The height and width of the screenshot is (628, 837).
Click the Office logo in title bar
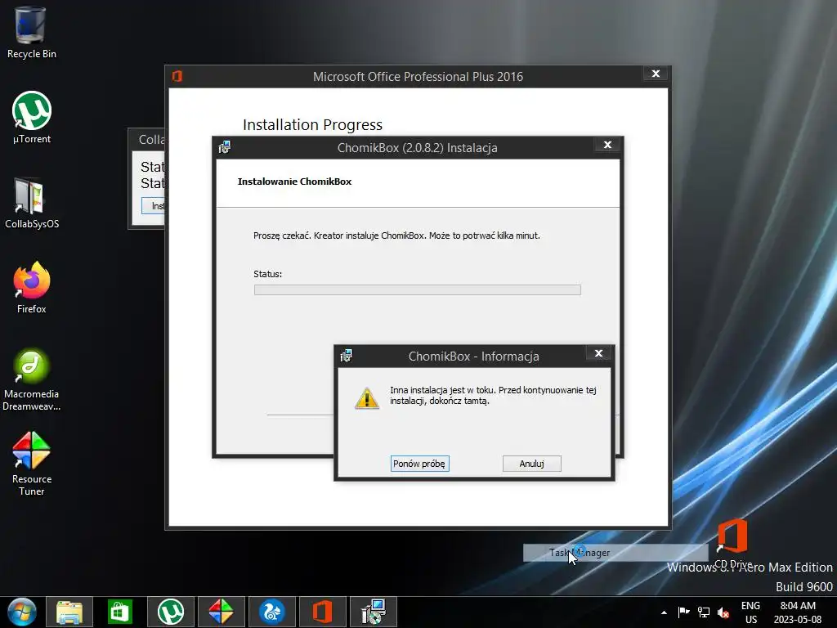[x=177, y=76]
